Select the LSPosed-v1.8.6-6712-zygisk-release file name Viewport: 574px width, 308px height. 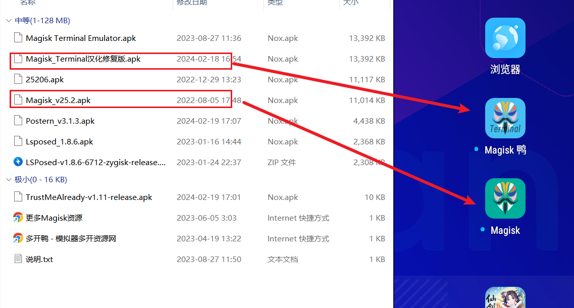pos(95,162)
